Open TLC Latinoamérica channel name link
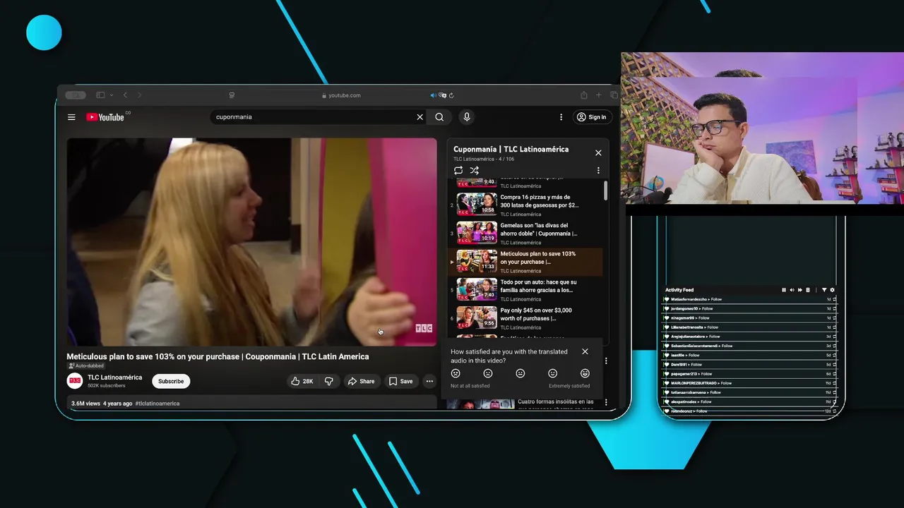The image size is (904, 508). coord(114,377)
